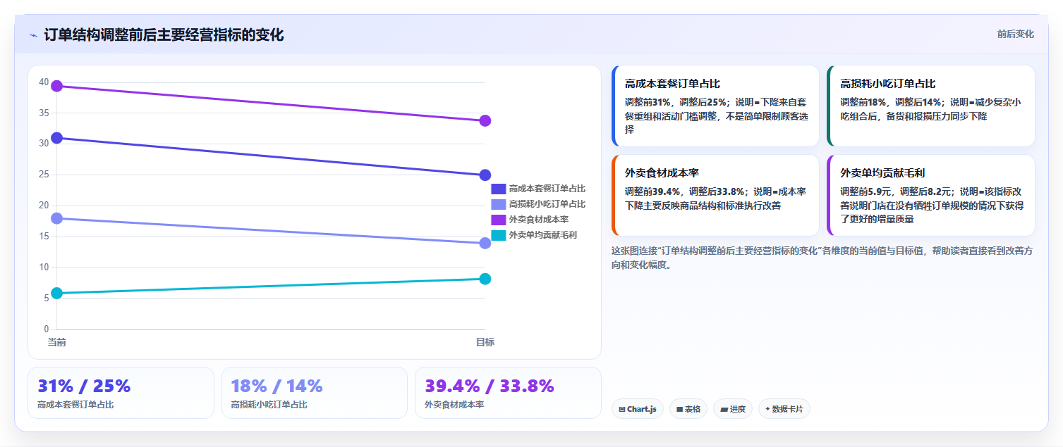1063x447 pixels.
Task: Click the y-axis value 40
Action: tap(44, 82)
